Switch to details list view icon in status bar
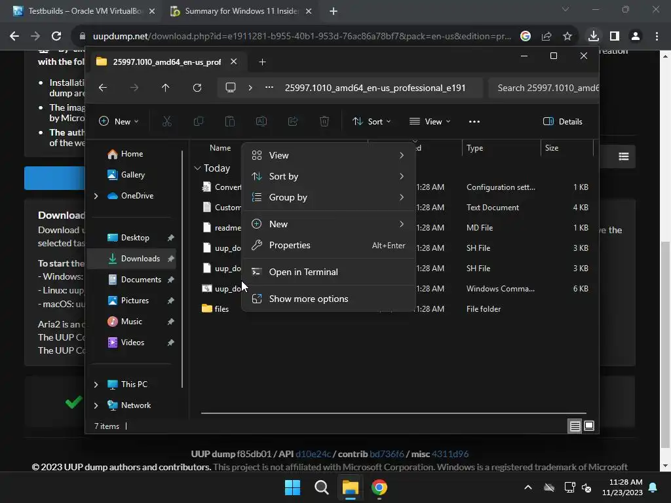 pos(575,426)
